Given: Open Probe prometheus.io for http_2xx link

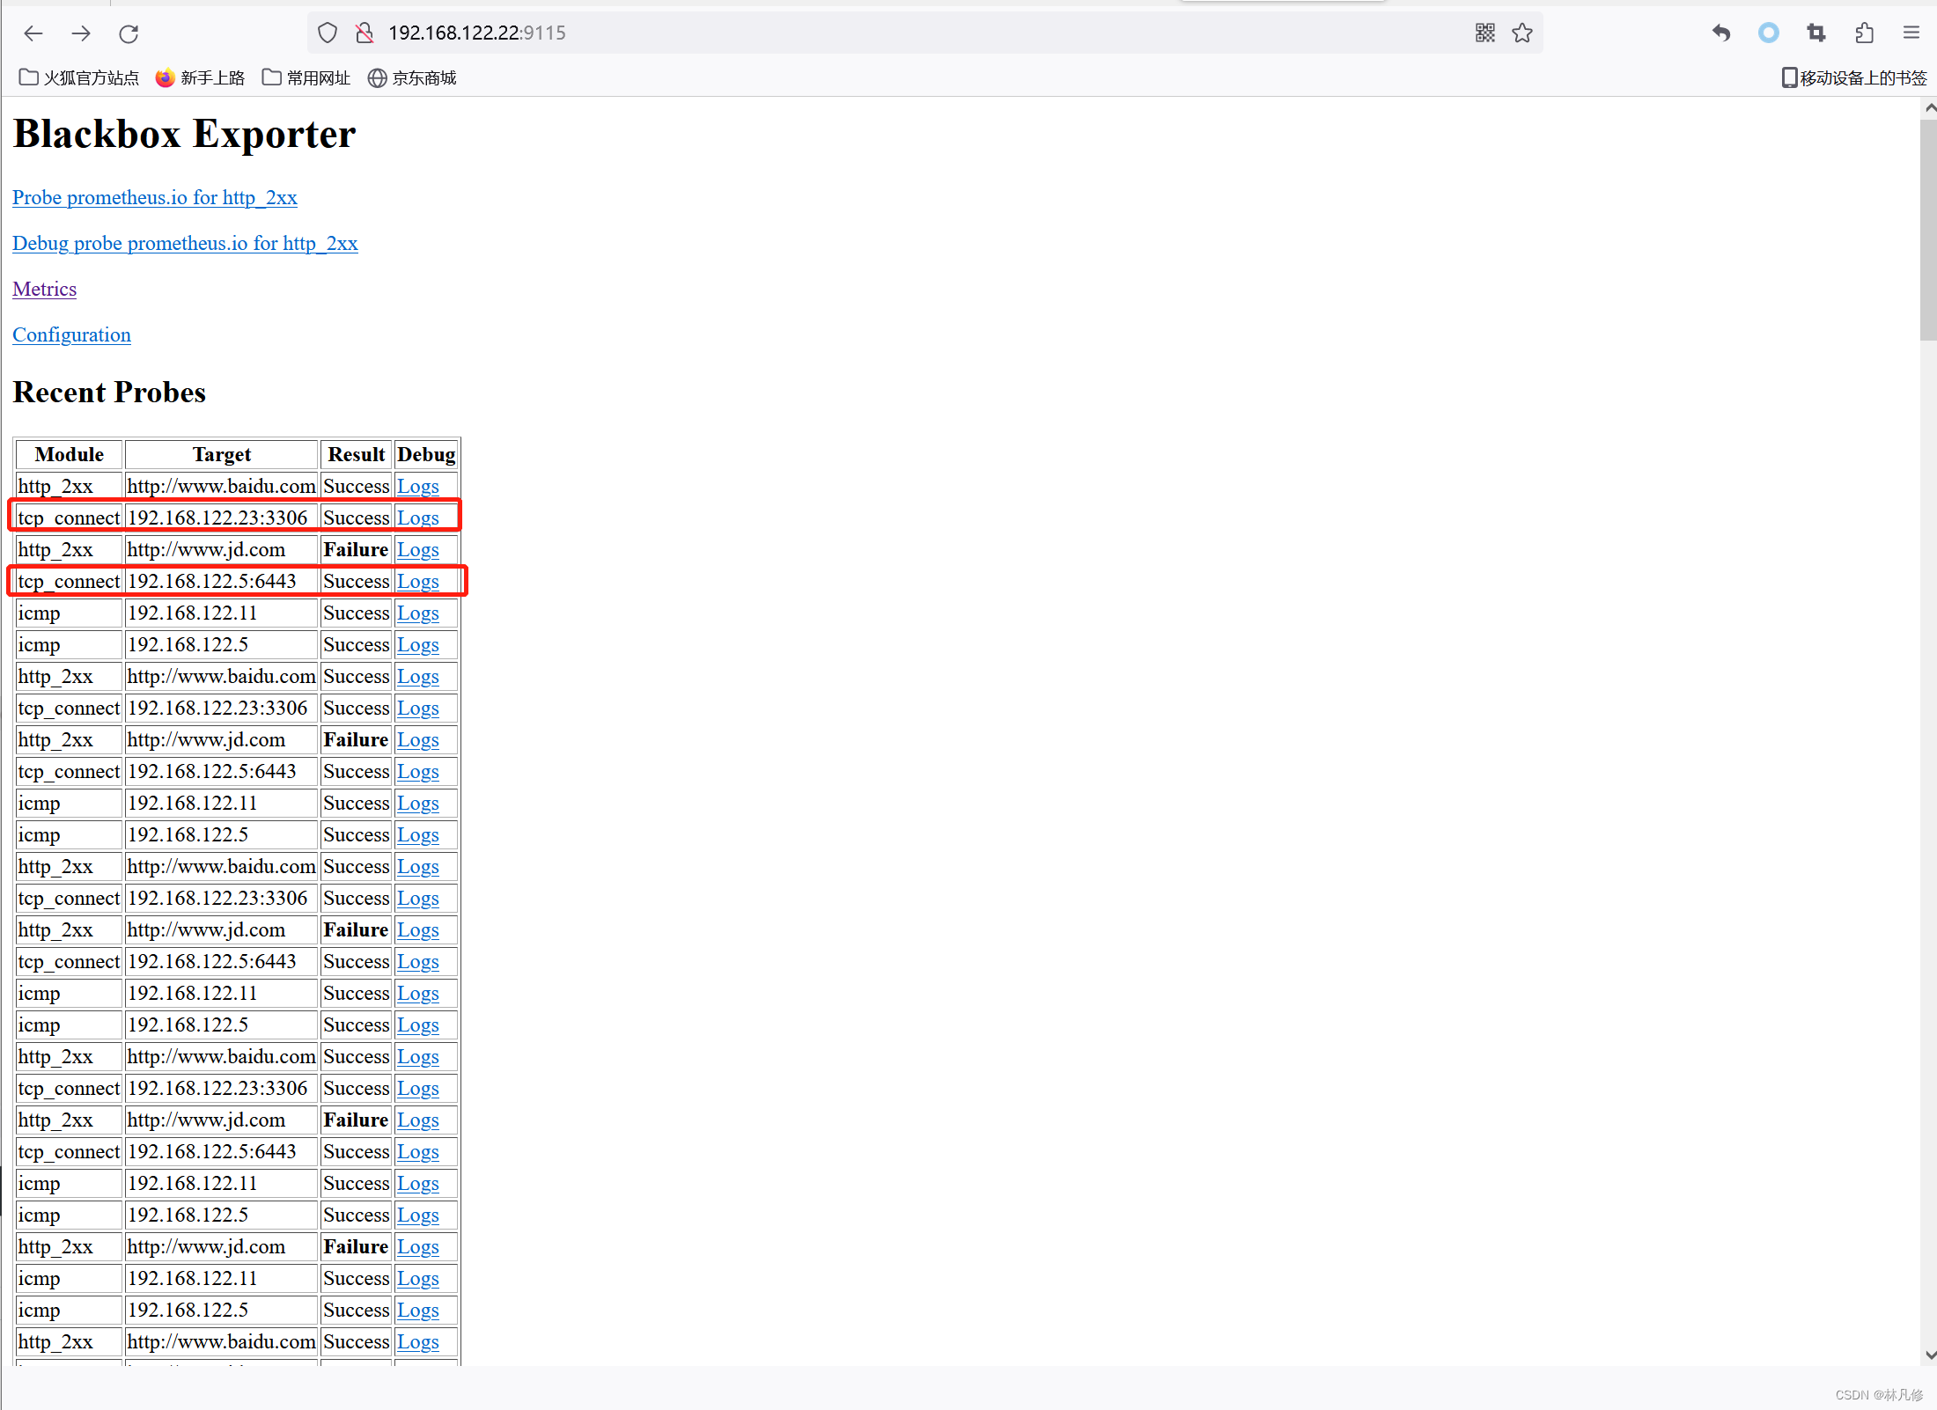Looking at the screenshot, I should click(x=155, y=198).
